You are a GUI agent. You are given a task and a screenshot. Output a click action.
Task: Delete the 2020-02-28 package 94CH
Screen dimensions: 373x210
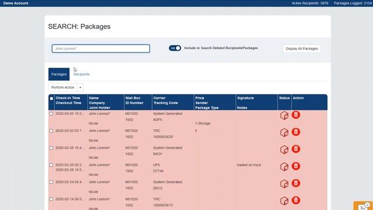click(x=296, y=149)
